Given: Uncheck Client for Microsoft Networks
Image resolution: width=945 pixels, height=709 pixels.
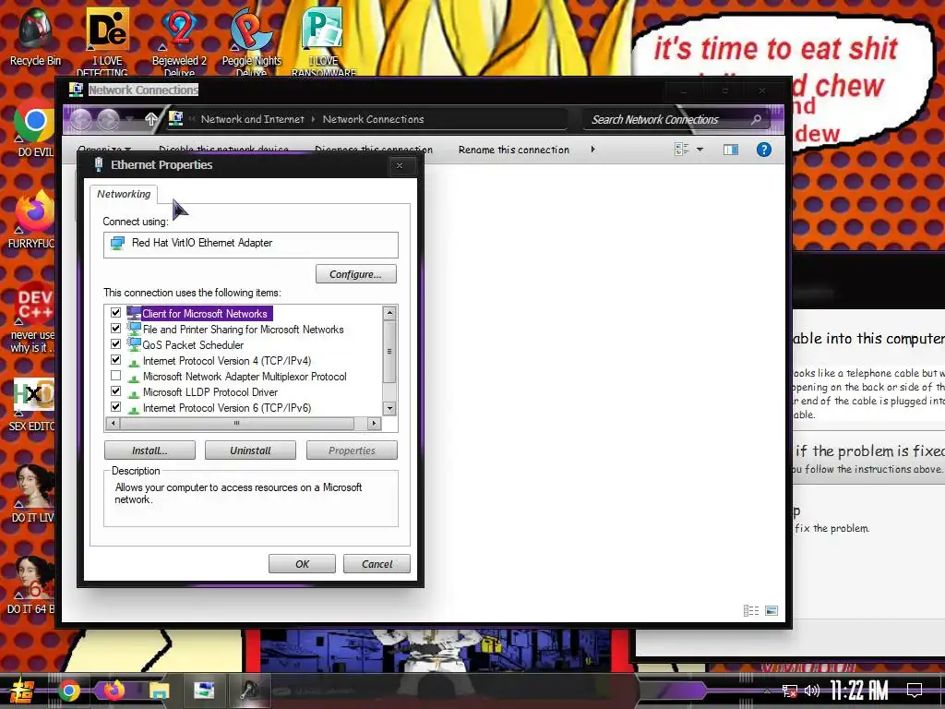Looking at the screenshot, I should tap(115, 312).
